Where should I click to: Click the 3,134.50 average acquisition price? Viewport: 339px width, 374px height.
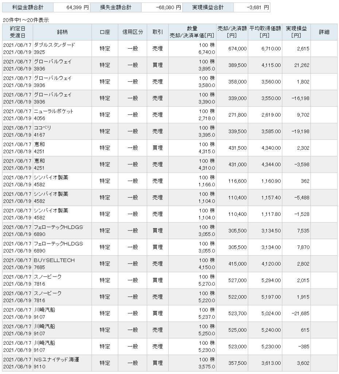[x=271, y=231]
